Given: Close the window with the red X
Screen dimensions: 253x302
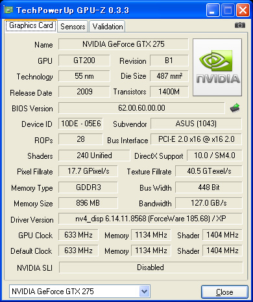Looking at the screenshot, I should [x=243, y=10].
